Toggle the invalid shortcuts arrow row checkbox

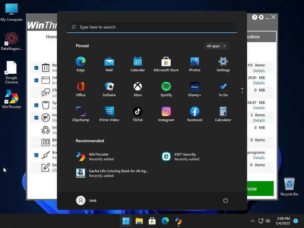pyautogui.click(x=36, y=118)
